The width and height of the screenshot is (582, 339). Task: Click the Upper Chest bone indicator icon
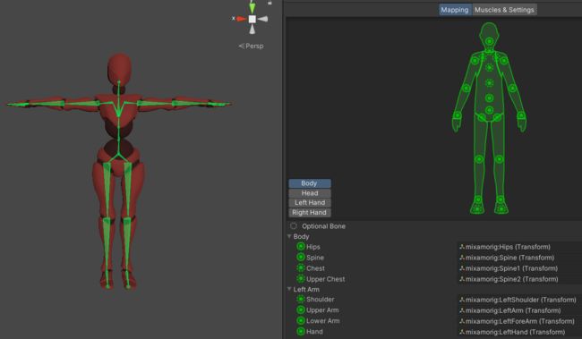pyautogui.click(x=301, y=279)
